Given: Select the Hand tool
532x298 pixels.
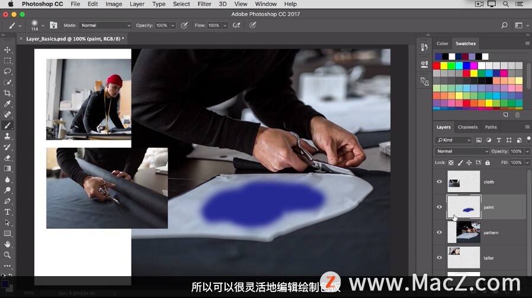Looking at the screenshot, I should click(x=7, y=244).
